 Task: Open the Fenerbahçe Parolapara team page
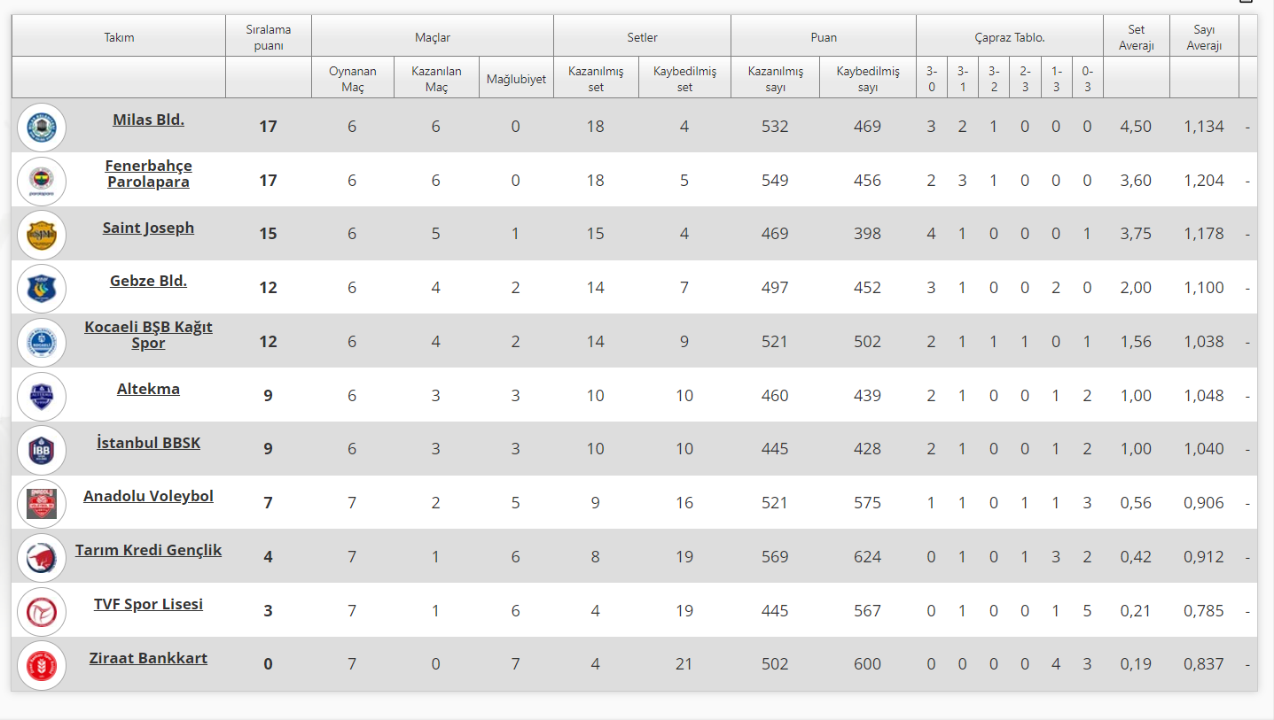point(148,174)
